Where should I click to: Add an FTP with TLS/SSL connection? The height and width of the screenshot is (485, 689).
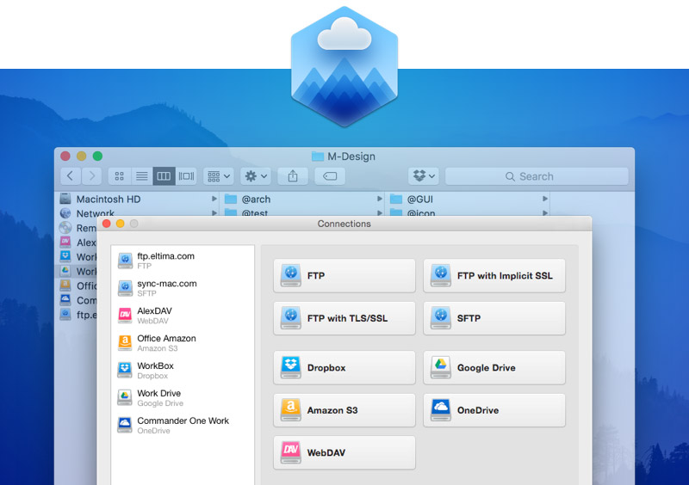click(x=344, y=318)
